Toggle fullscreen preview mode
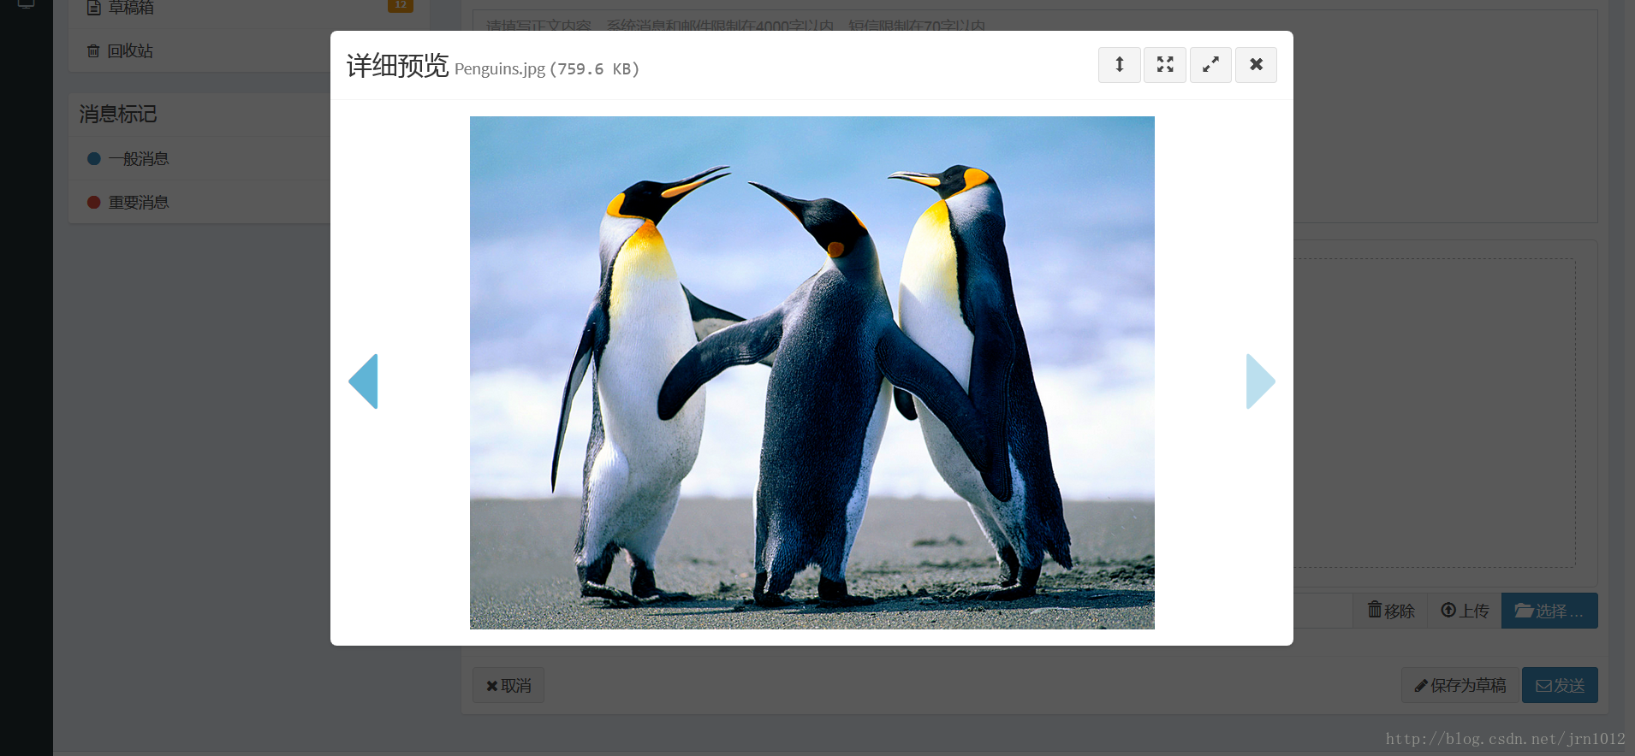This screenshot has height=756, width=1635. [x=1164, y=65]
